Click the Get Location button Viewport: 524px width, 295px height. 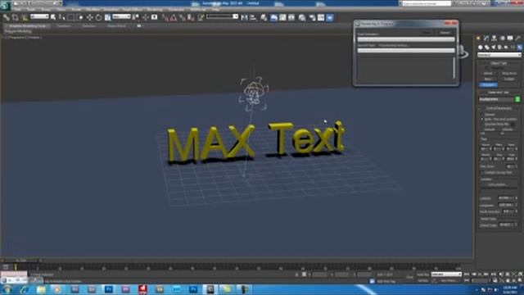(498, 184)
